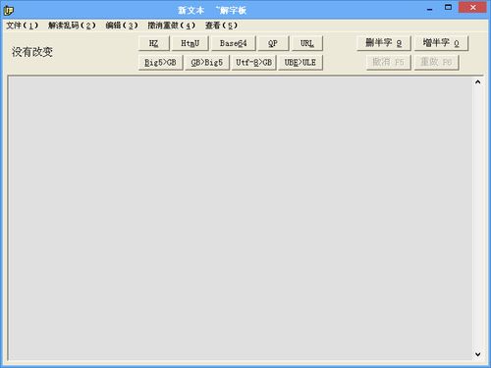The image size is (491, 368).
Task: Click the URL decode button
Action: [x=307, y=43]
